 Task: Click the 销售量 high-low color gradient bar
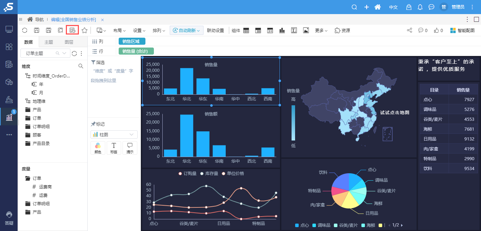point(293,123)
